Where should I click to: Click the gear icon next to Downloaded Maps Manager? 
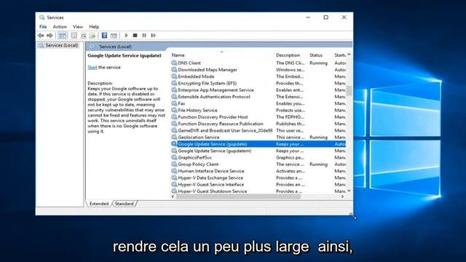(174, 70)
